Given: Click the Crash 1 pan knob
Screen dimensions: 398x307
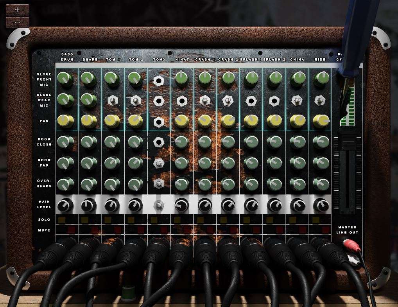Looking at the screenshot, I should (x=204, y=121).
